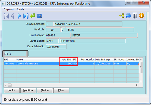Click the Filtrar button
This screenshot has height=105, width=151.
pyautogui.click(x=61, y=90)
